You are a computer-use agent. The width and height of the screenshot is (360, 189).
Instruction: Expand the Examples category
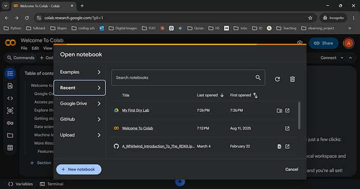(x=80, y=72)
